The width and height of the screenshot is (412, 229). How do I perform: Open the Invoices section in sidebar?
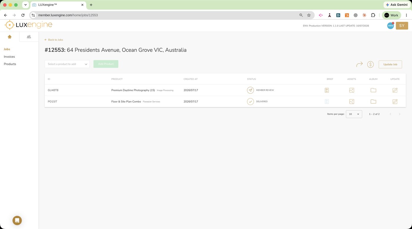(x=9, y=57)
